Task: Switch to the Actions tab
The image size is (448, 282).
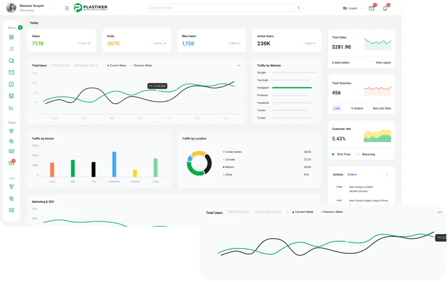Action: pos(338,175)
